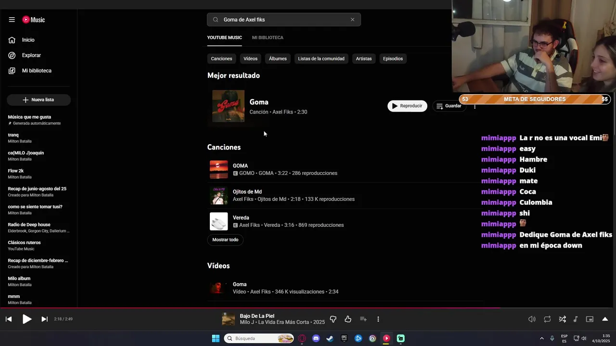Screen dimensions: 616x346
Task: Open the miniplayer picture-in-picture icon
Action: (x=590, y=319)
